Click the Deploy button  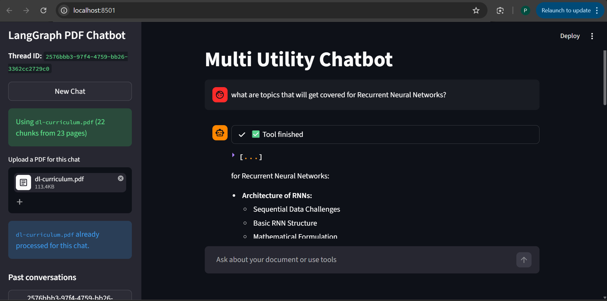570,36
